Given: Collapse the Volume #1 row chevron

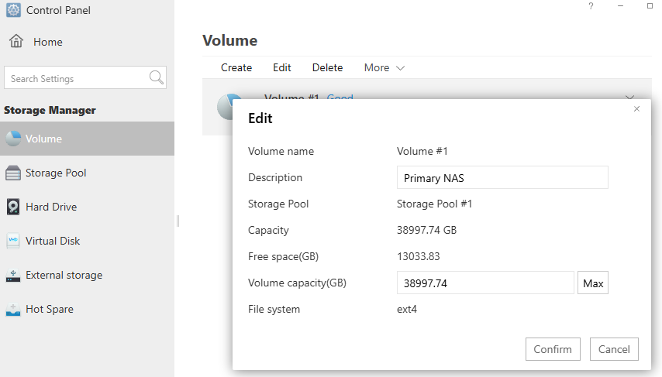Looking at the screenshot, I should [629, 98].
